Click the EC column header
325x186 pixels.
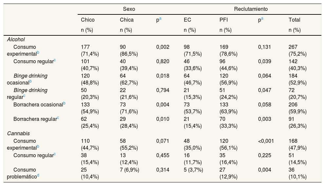tap(187, 20)
